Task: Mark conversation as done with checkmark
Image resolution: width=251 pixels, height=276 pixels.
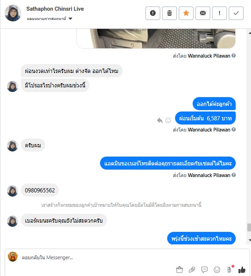Action: click(236, 13)
